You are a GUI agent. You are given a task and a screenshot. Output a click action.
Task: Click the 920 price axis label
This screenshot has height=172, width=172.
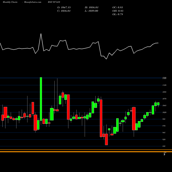(x=164, y=140)
